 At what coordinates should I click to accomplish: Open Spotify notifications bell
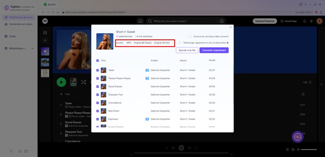304,21
